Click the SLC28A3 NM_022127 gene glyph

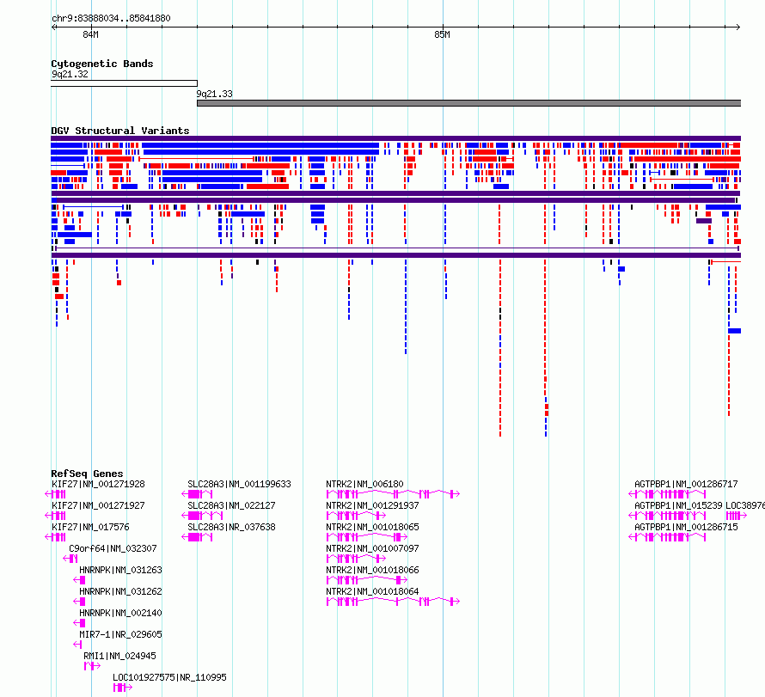[x=202, y=516]
